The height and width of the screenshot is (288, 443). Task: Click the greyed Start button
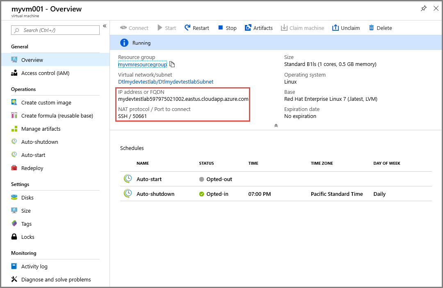click(x=167, y=28)
